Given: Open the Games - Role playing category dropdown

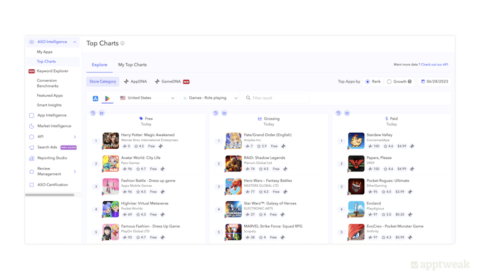Looking at the screenshot, I should pyautogui.click(x=210, y=98).
